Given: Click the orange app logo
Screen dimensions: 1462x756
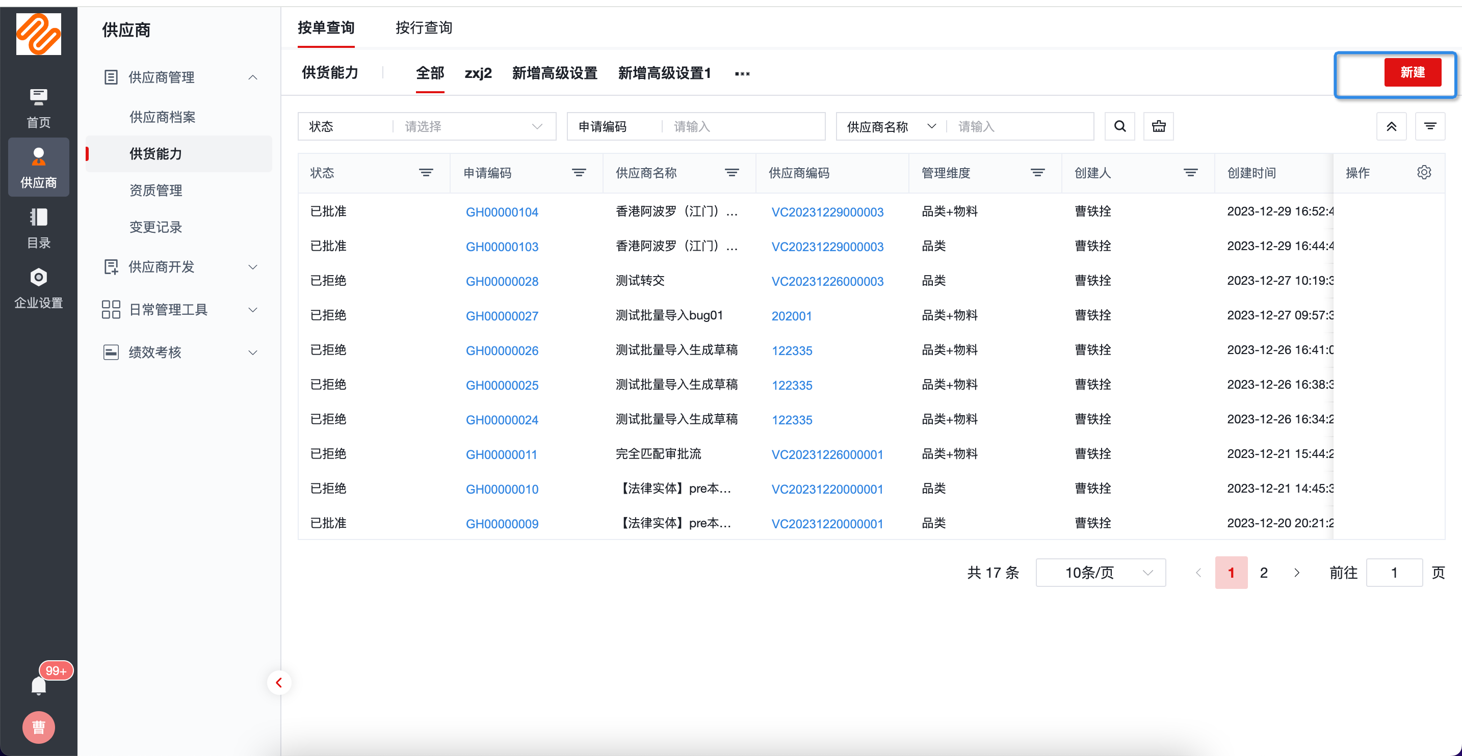Looking at the screenshot, I should [x=39, y=34].
